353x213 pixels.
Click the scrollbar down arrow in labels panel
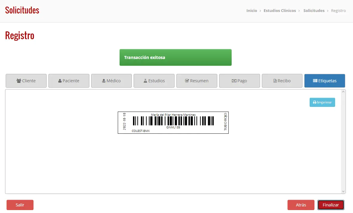[343, 191]
